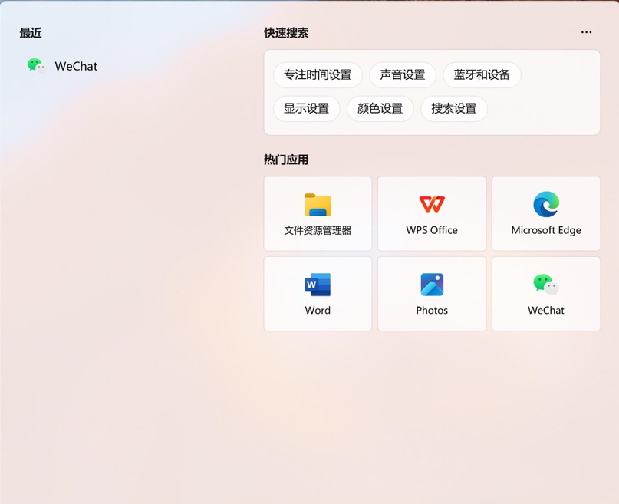This screenshot has height=504, width=619.
Task: Click the blue Word app icon
Action: click(x=318, y=285)
